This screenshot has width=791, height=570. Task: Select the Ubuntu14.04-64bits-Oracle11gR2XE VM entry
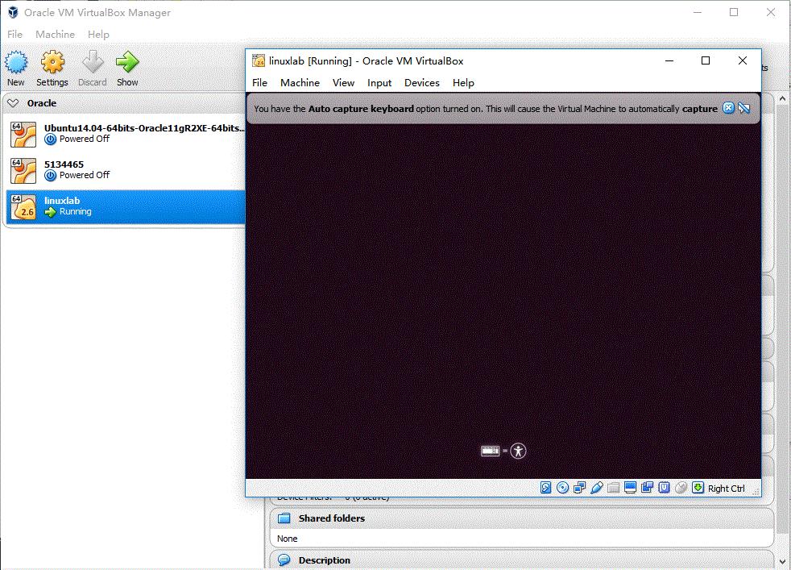point(126,135)
